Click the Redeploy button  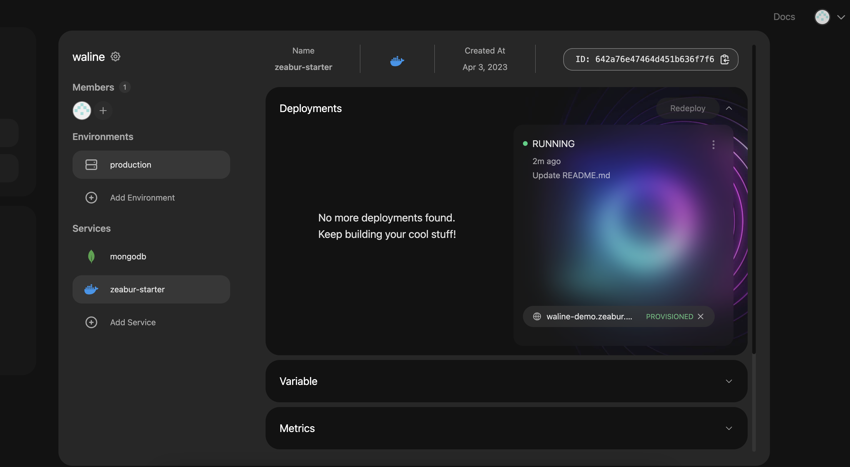[687, 108]
